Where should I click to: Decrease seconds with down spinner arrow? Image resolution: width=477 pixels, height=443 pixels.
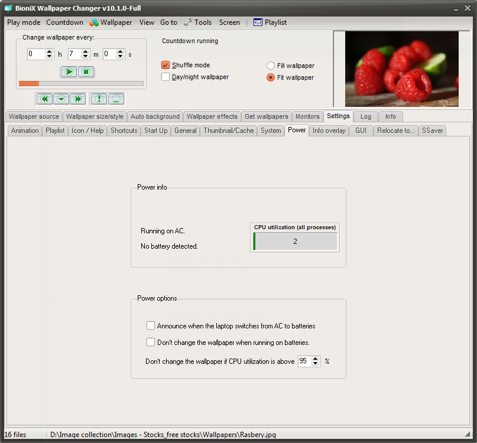tap(121, 57)
